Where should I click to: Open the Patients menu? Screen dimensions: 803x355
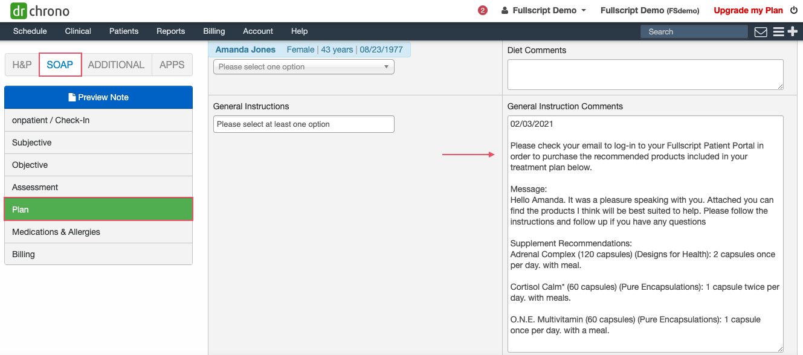click(124, 31)
